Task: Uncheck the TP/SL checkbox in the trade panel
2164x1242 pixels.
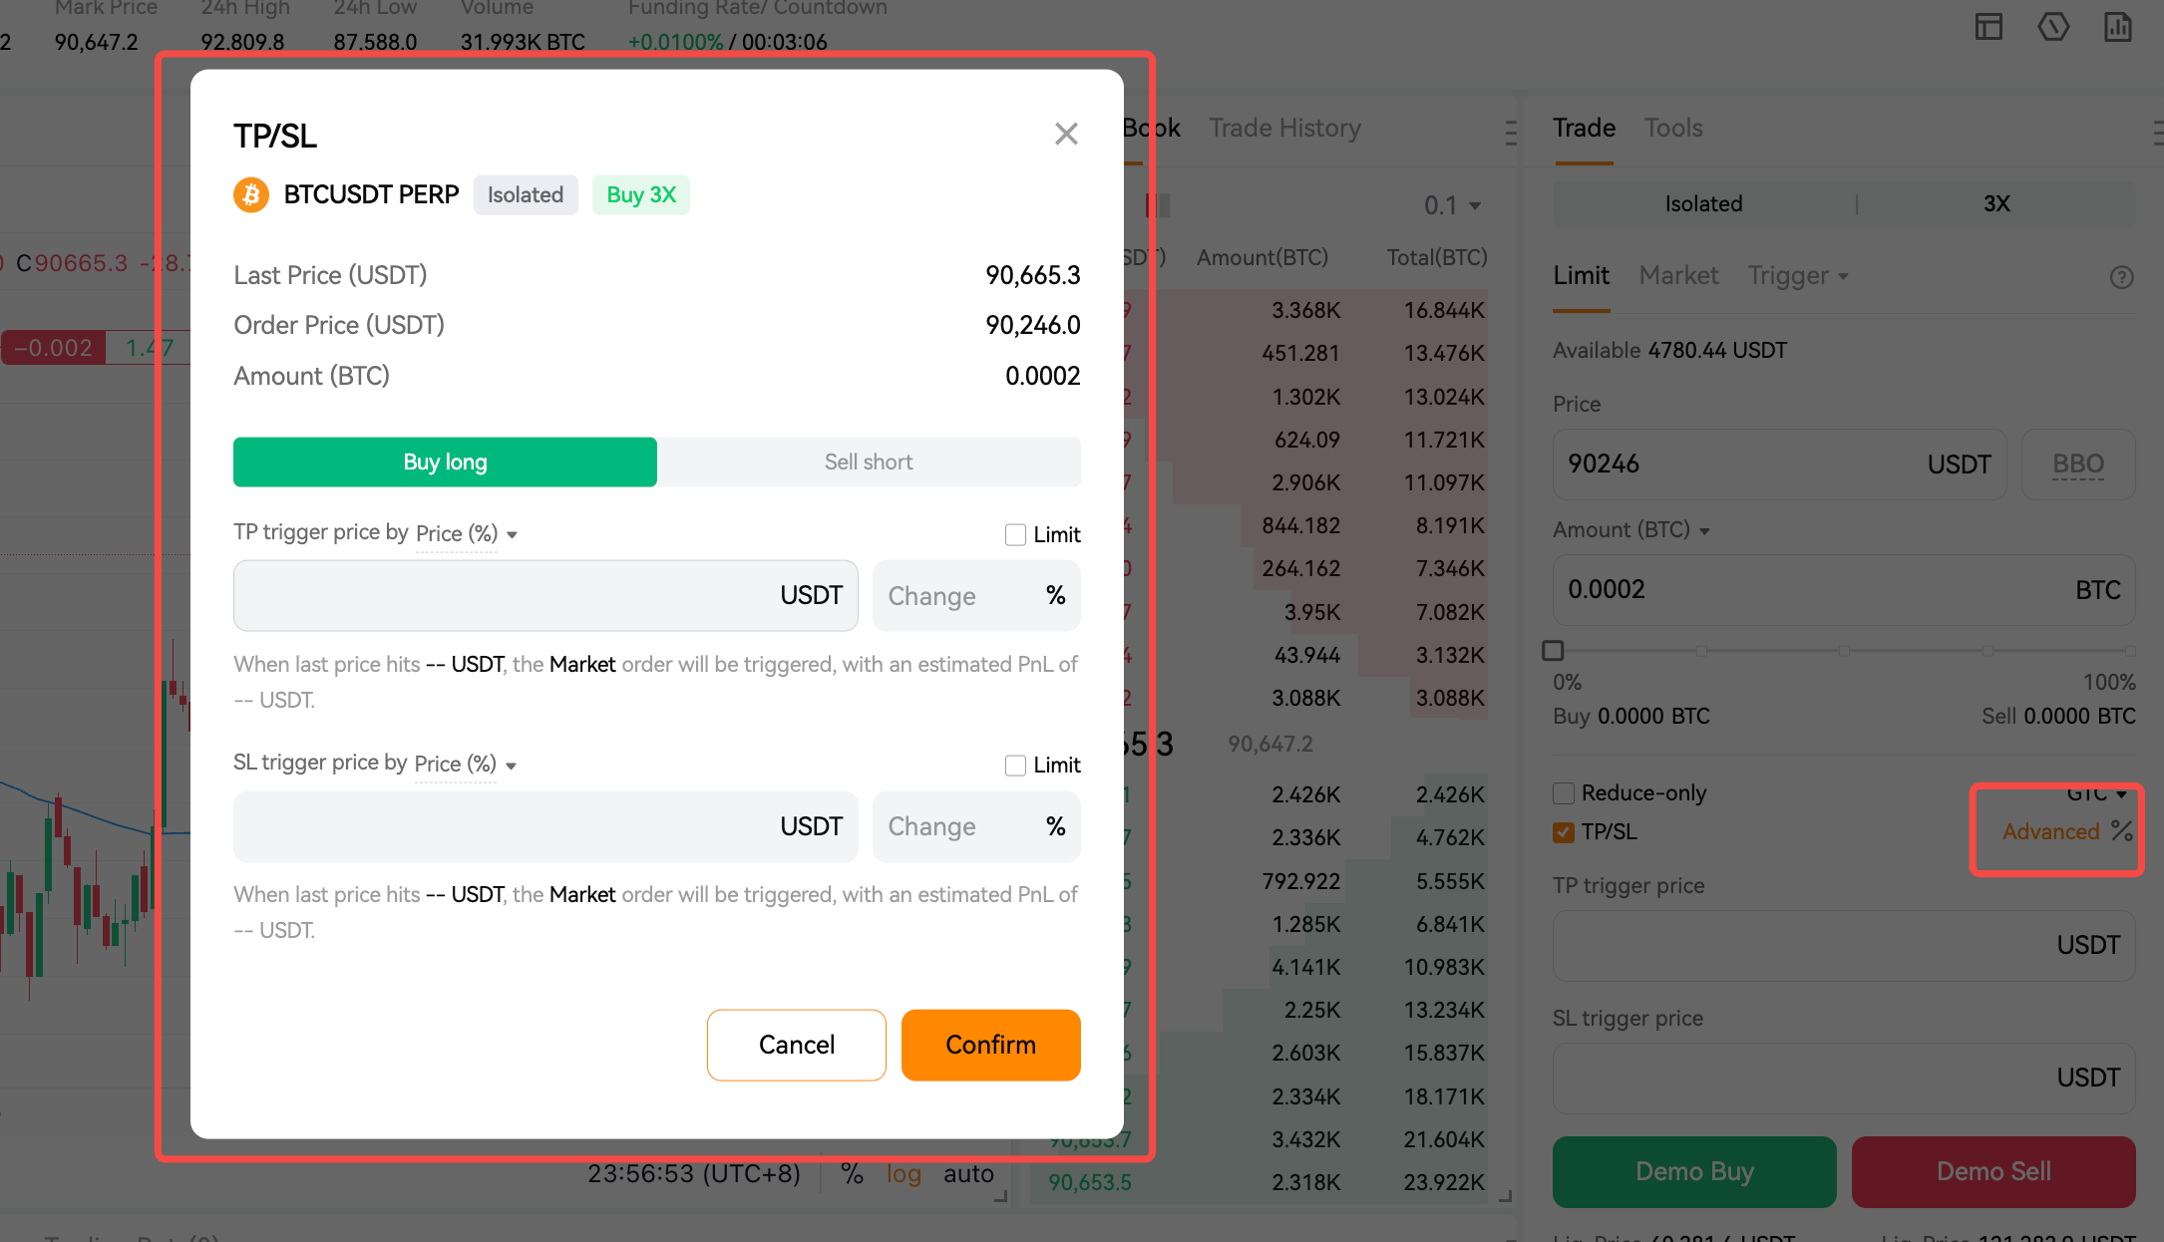Action: point(1563,832)
